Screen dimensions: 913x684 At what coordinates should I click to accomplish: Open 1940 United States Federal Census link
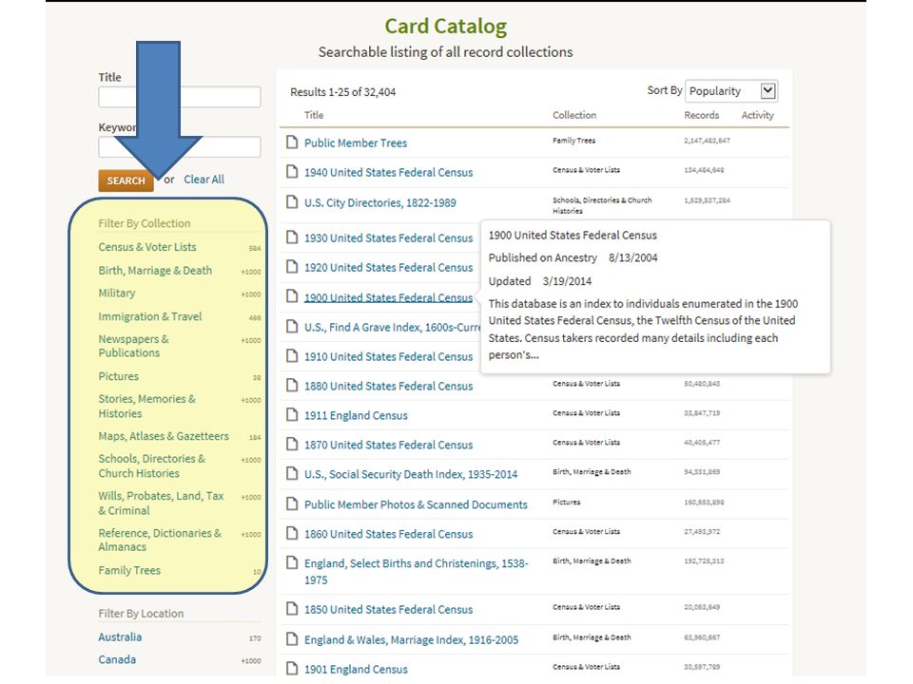pos(388,172)
